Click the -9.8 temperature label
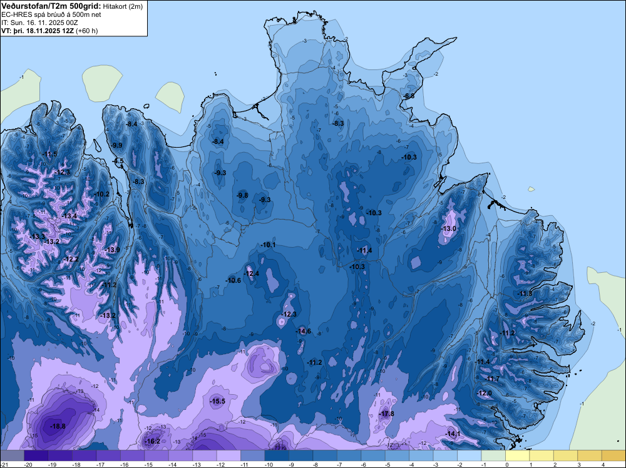This screenshot has height=468, width=626. [242, 195]
